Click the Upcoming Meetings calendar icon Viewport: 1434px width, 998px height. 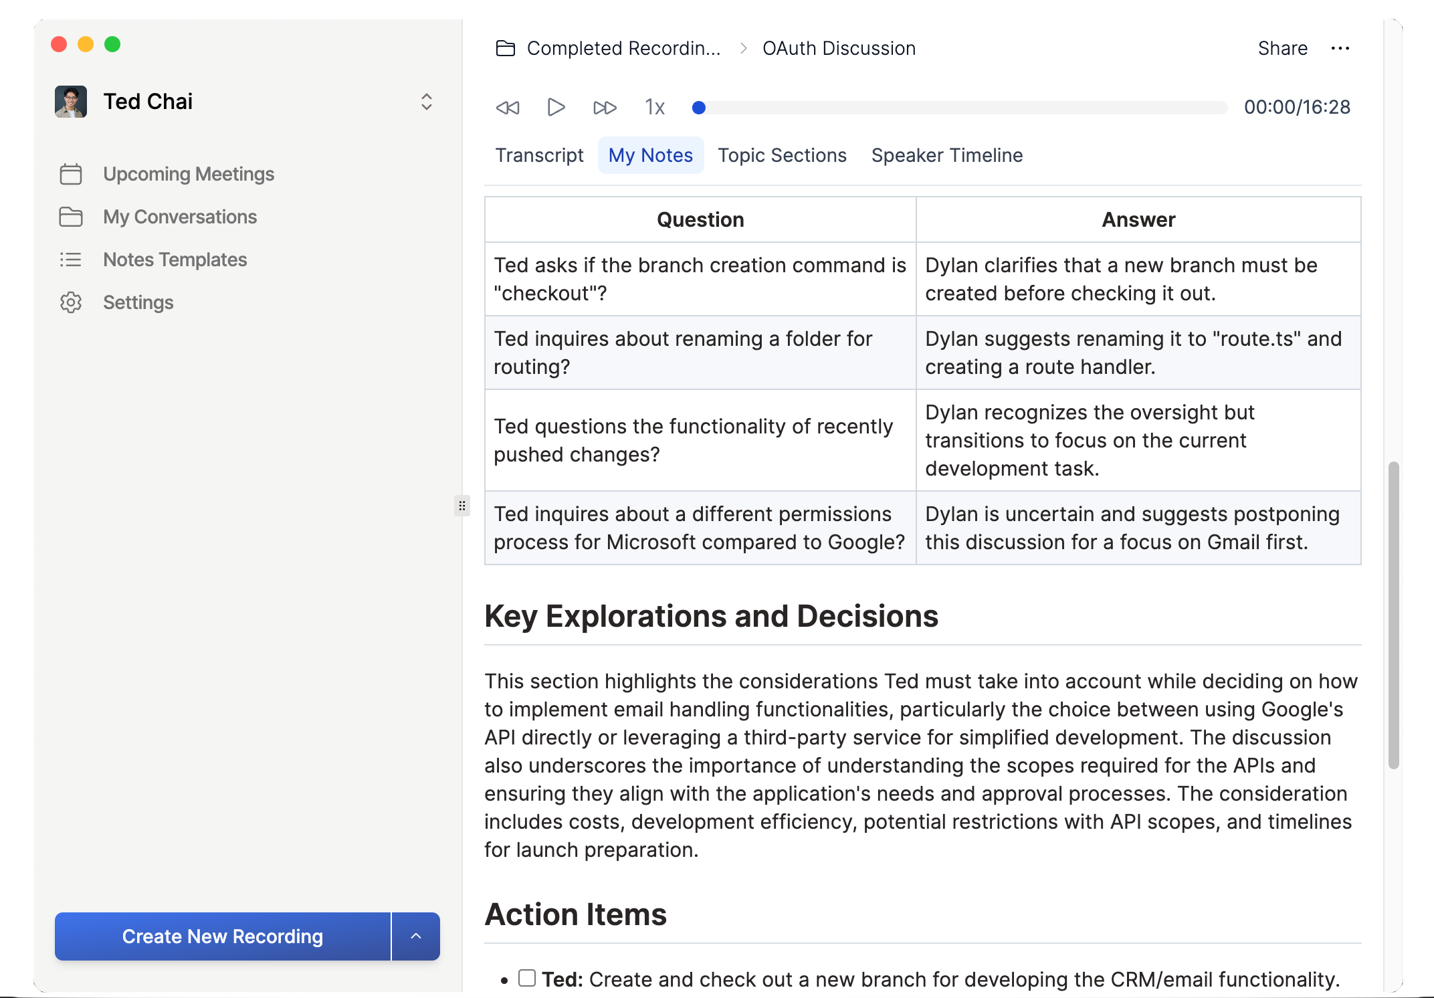point(71,174)
